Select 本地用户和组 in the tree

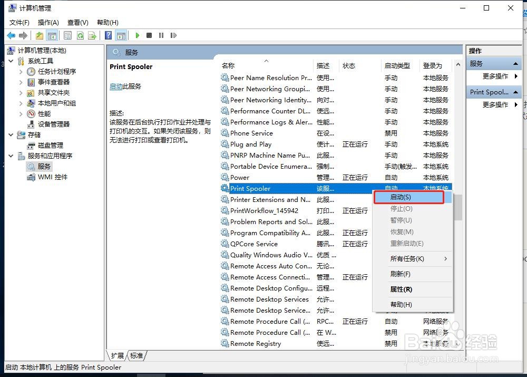tap(57, 103)
